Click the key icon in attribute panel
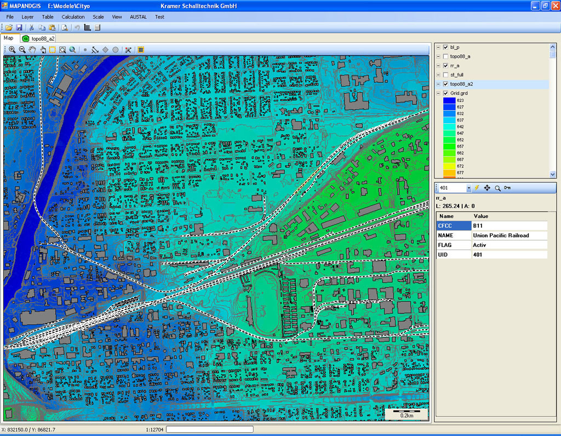This screenshot has width=561, height=436. coord(507,188)
